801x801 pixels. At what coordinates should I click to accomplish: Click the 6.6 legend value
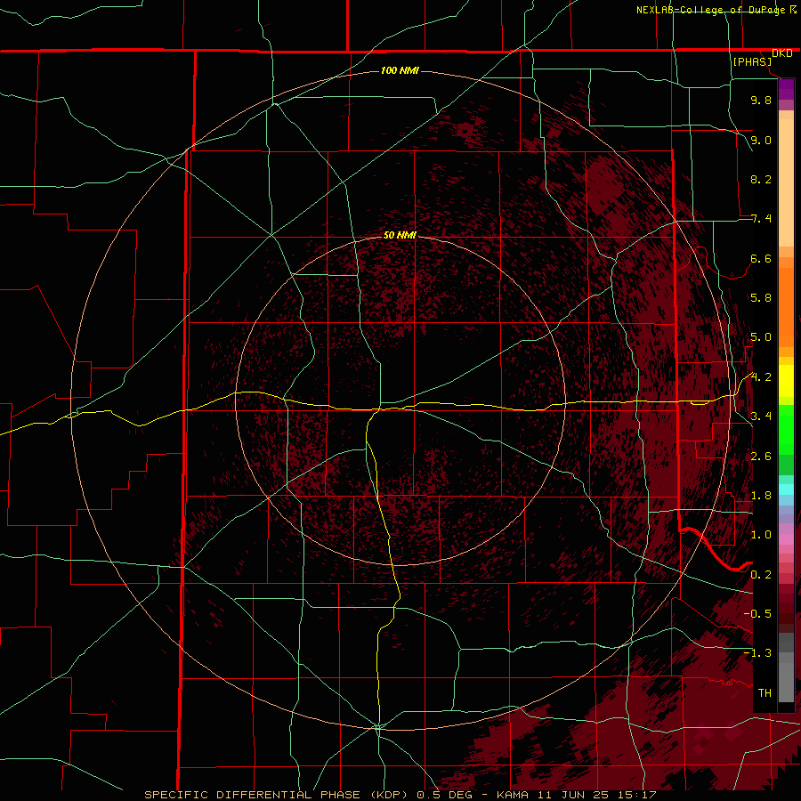click(x=761, y=258)
